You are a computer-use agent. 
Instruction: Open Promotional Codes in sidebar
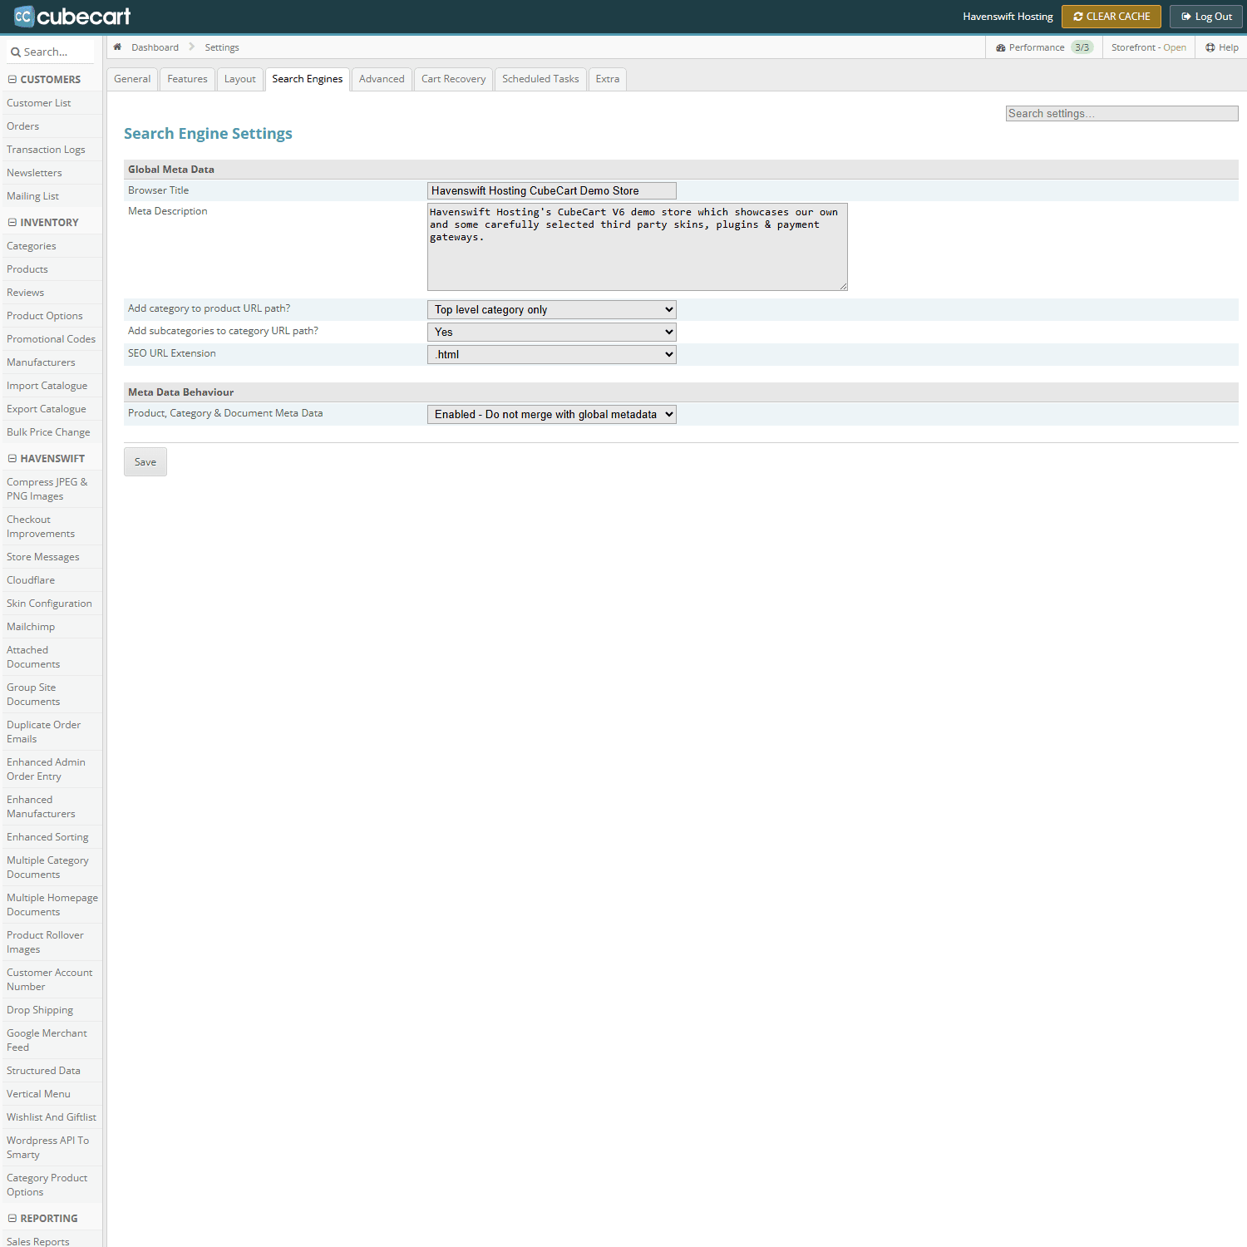52,339
